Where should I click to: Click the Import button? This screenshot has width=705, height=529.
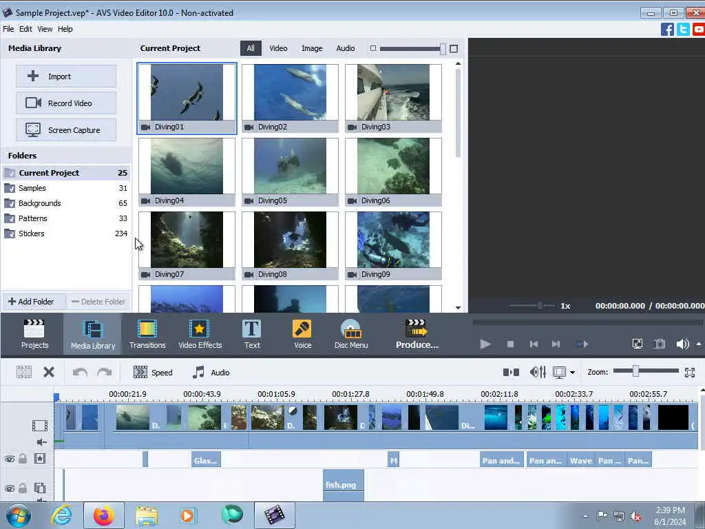[66, 76]
